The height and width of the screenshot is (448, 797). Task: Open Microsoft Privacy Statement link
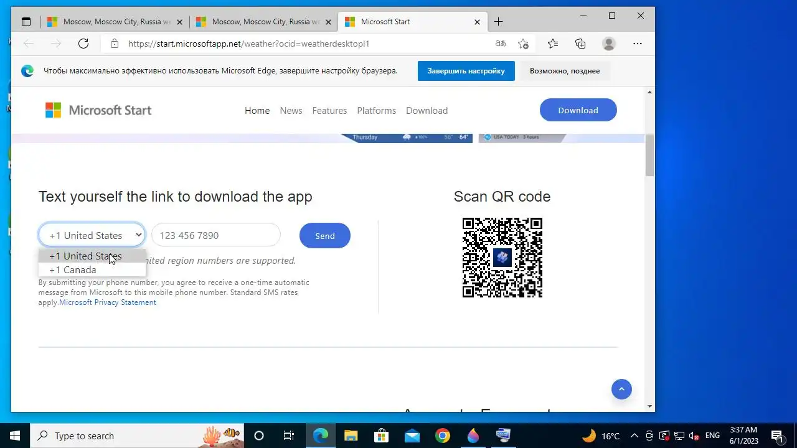coord(108,302)
